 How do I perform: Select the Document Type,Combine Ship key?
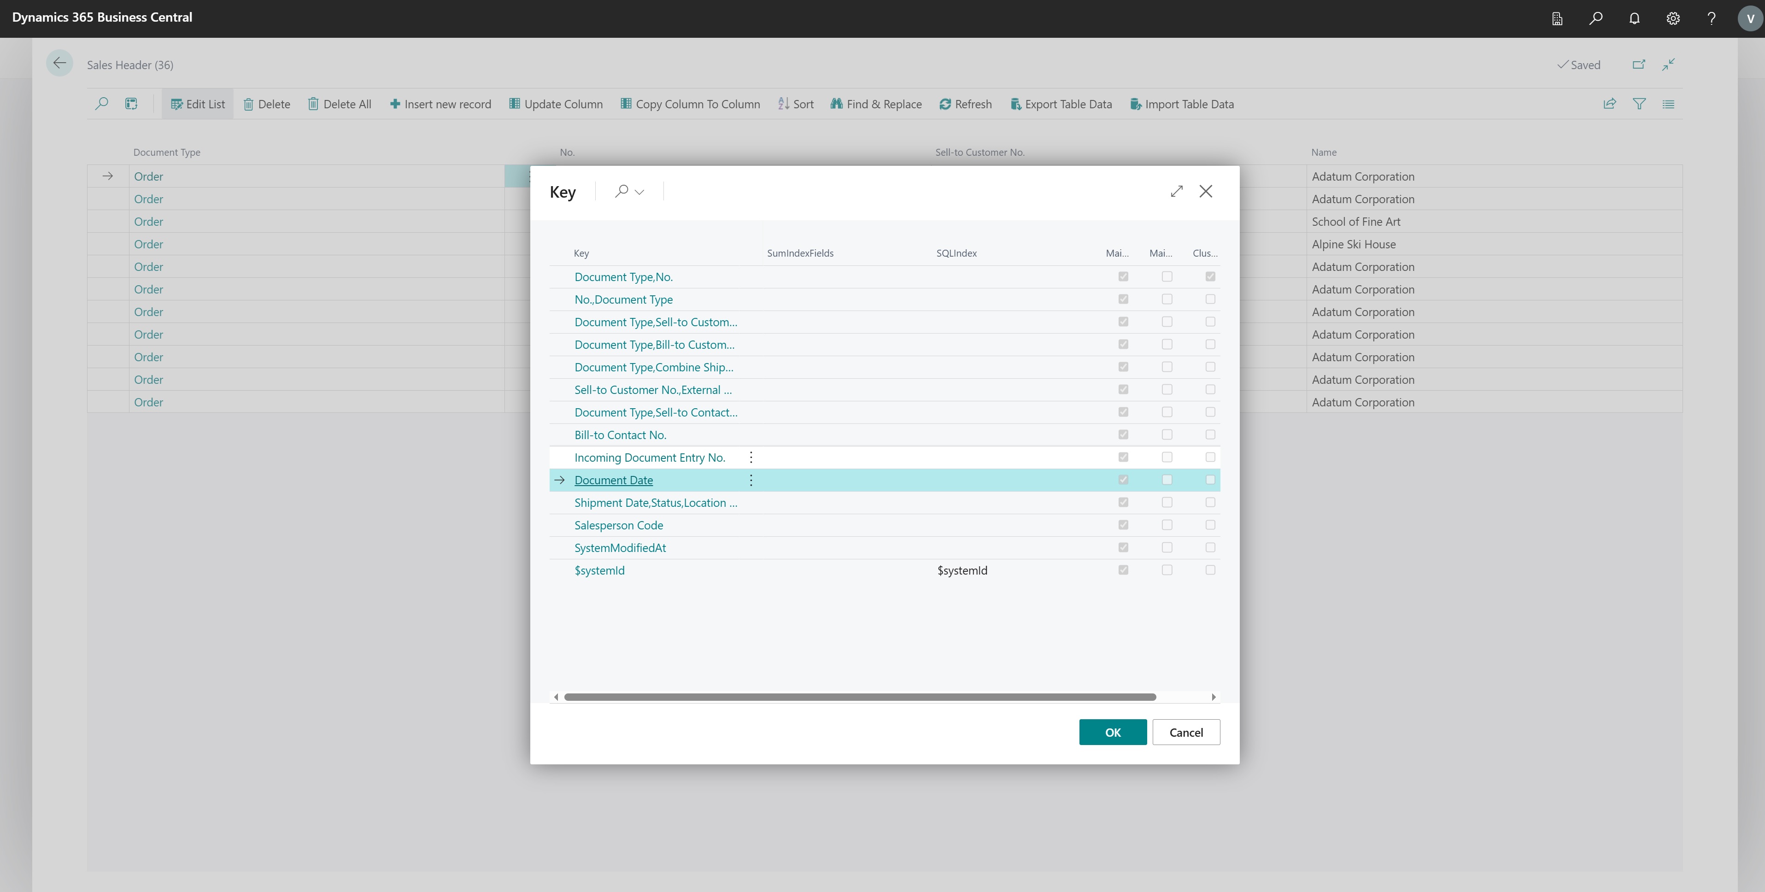pyautogui.click(x=653, y=367)
